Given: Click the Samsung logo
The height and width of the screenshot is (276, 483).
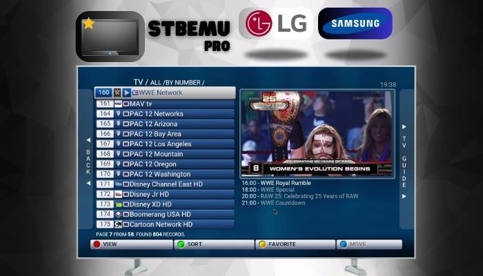Looking at the screenshot, I should 355,23.
